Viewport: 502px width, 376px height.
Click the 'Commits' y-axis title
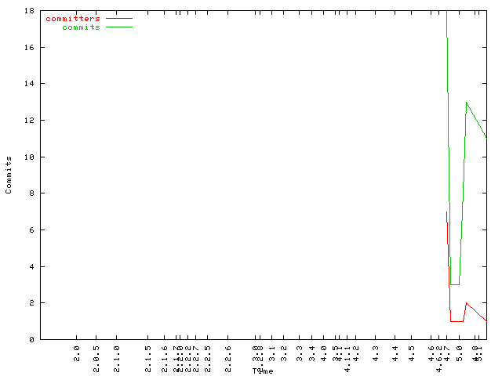click(x=9, y=175)
